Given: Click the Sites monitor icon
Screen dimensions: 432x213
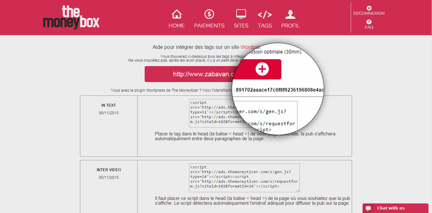Looking at the screenshot, I should click(241, 14).
